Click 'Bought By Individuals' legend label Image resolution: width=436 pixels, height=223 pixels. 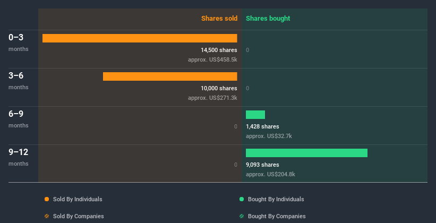pyautogui.click(x=276, y=199)
